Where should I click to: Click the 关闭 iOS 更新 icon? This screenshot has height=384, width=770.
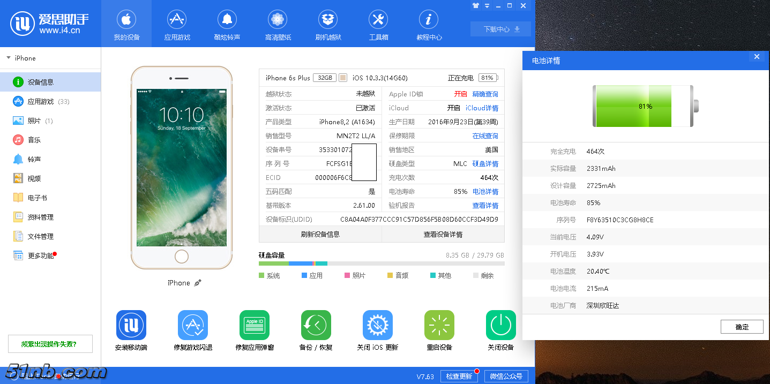click(378, 325)
